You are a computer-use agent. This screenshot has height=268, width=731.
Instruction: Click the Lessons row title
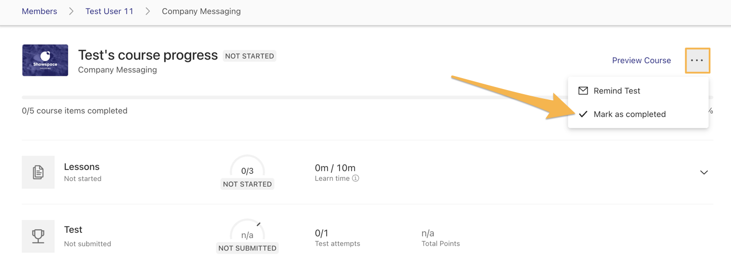pos(81,167)
